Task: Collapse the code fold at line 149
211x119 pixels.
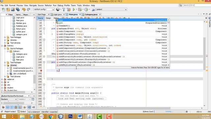Action: click(44, 62)
